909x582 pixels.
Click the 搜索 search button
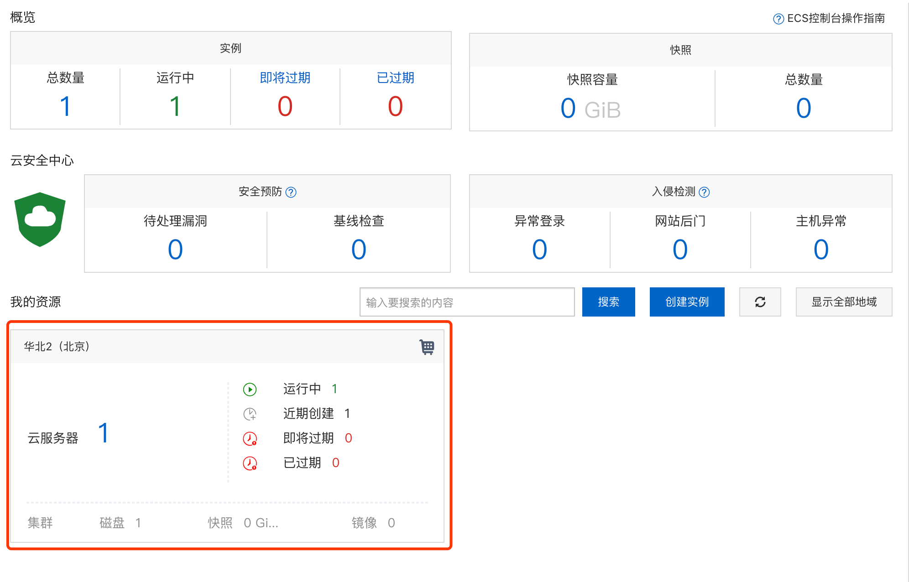tap(608, 301)
